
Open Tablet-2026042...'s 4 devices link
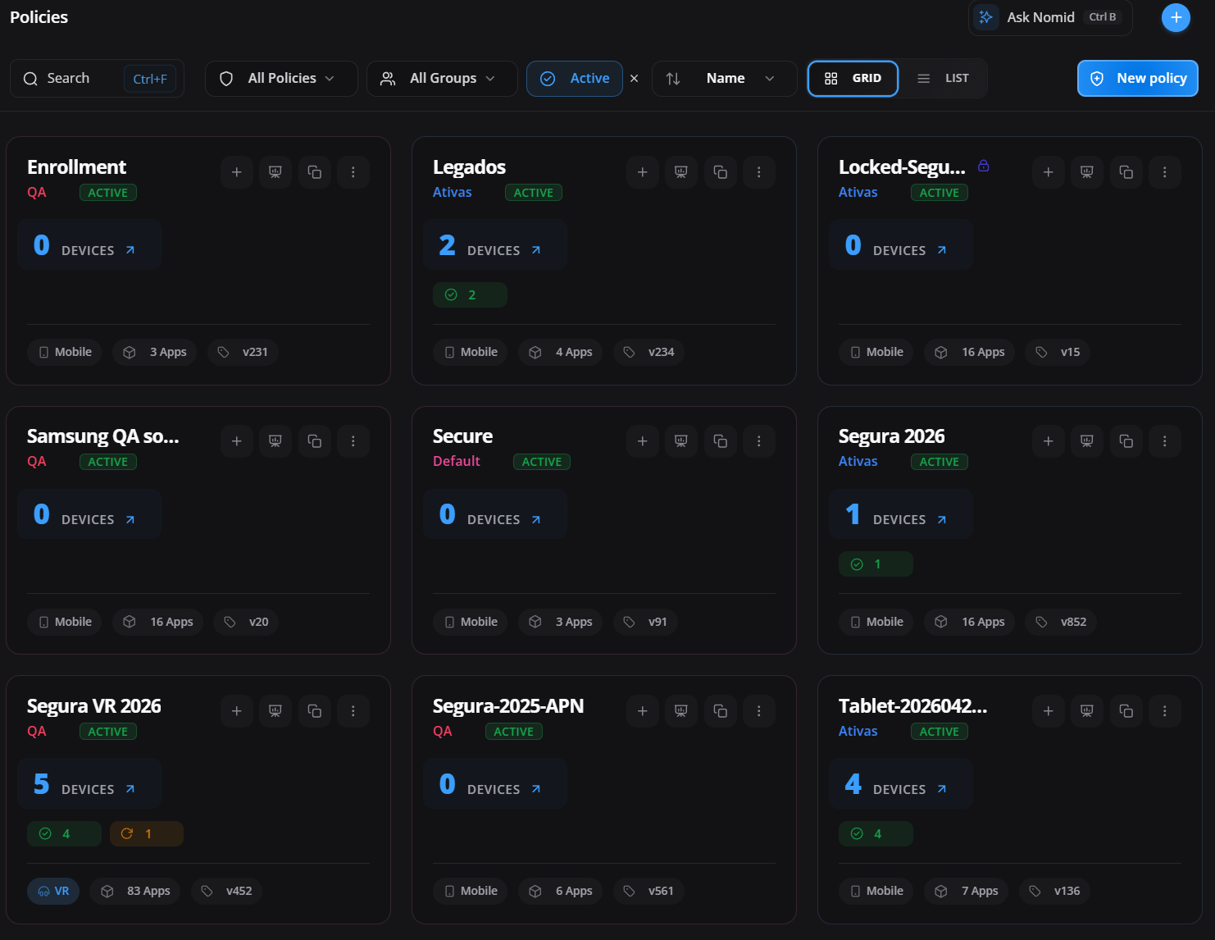[900, 784]
